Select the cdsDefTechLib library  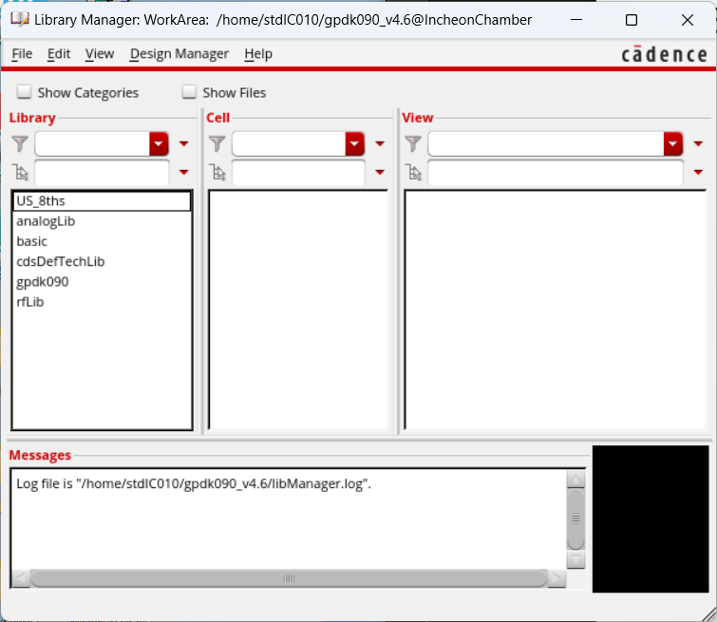click(102, 261)
